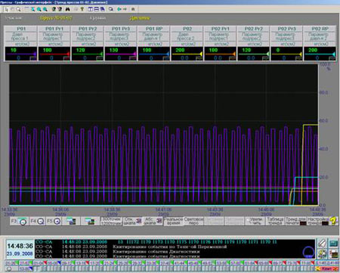Click the blue circle indicator in event panel
Image resolution: width=340 pixels, height=273 pixels.
point(308,252)
